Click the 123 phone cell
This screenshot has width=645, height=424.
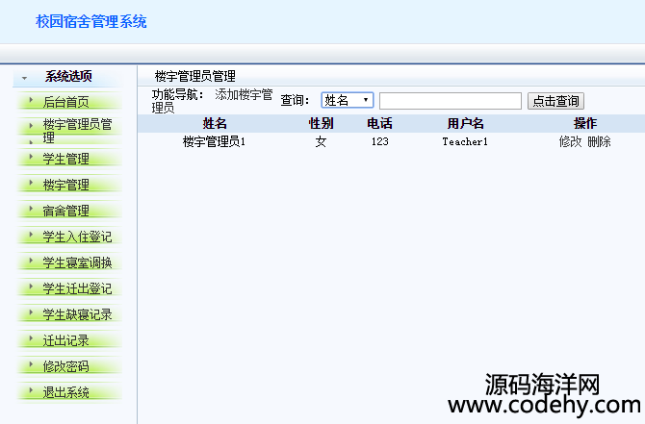tap(379, 141)
